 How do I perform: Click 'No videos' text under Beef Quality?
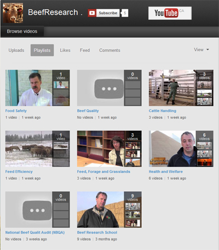click(85, 117)
